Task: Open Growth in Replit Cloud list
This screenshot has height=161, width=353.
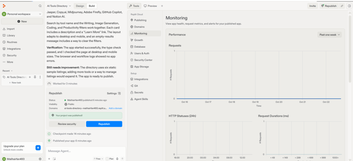Action: [145, 40]
